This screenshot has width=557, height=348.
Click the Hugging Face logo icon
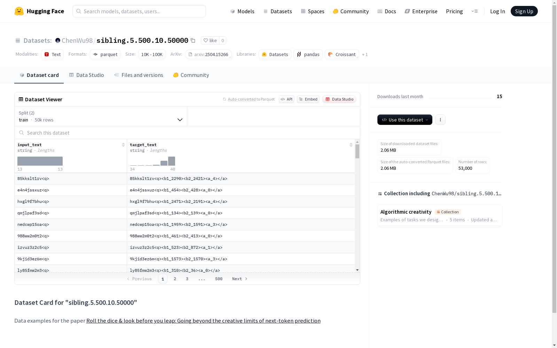tap(19, 11)
